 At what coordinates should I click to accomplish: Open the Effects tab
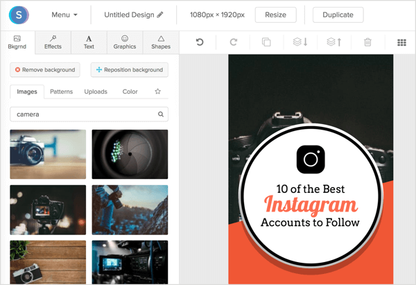click(53, 42)
